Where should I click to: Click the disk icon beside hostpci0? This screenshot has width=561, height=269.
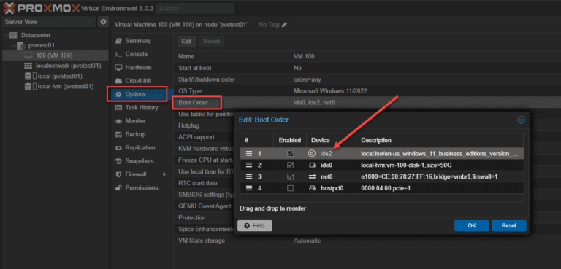[312, 188]
